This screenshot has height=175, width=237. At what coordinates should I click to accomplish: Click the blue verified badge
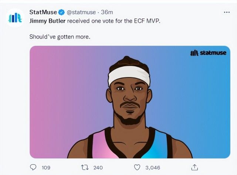(x=61, y=12)
